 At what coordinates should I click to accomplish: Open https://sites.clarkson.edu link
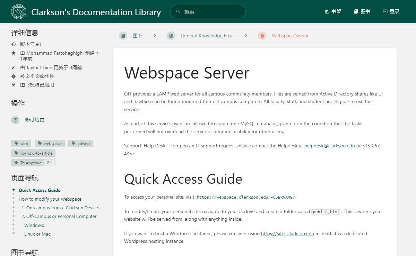click(x=288, y=234)
